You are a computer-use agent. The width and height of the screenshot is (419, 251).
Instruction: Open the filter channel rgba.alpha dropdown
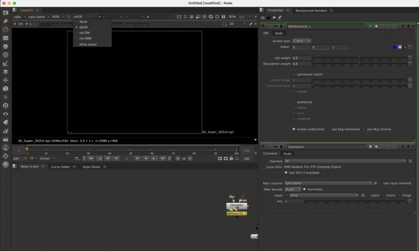coord(328,183)
